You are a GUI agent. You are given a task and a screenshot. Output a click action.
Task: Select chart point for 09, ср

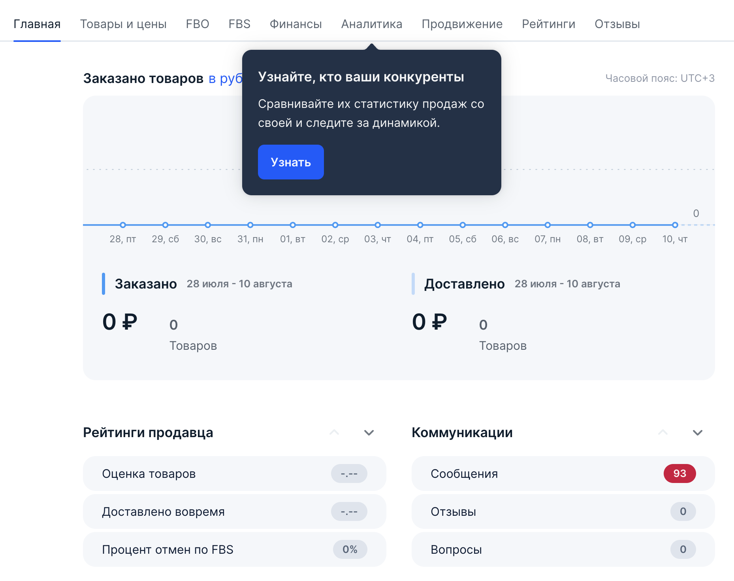click(x=632, y=225)
